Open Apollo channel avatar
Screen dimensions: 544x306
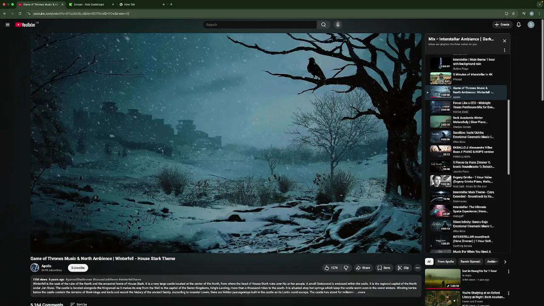pos(35,268)
